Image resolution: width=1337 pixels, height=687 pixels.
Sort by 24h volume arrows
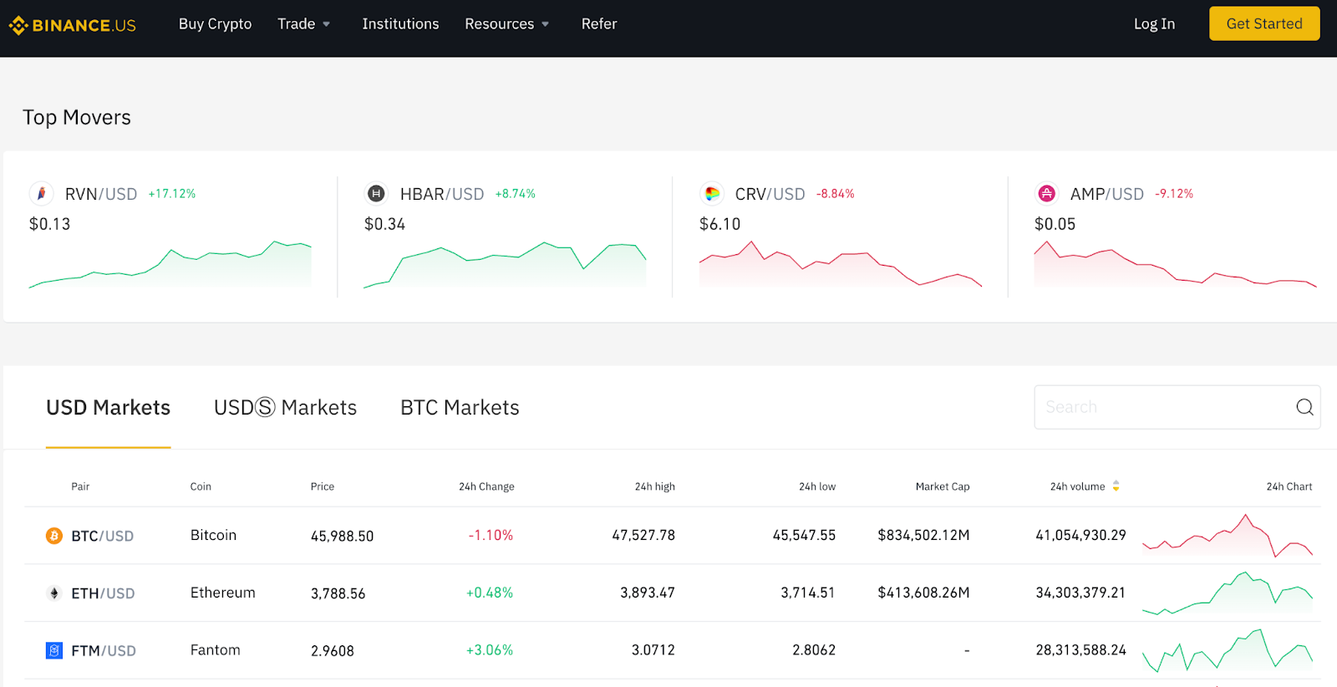(x=1116, y=486)
